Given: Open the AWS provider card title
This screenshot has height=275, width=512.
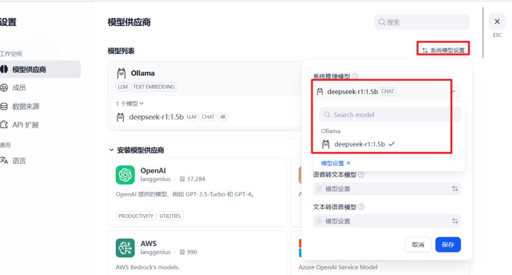Looking at the screenshot, I should [148, 243].
